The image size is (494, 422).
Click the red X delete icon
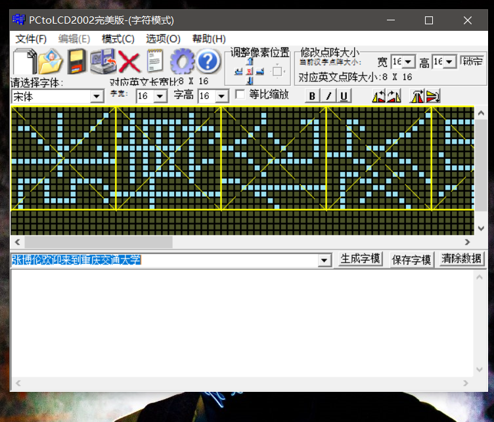click(x=129, y=62)
